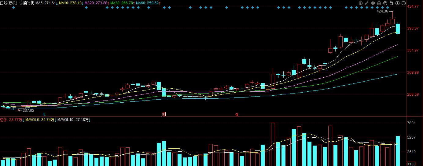Image resolution: width=423 pixels, height=166 pixels.
Task: Click the 434.77 price axis value
Action: [413, 6]
